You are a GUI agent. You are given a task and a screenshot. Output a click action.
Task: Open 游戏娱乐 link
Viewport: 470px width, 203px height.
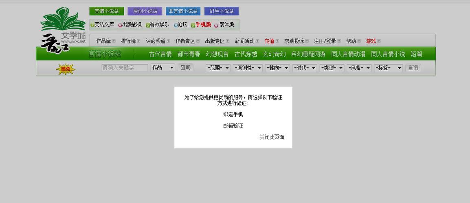[x=160, y=25]
